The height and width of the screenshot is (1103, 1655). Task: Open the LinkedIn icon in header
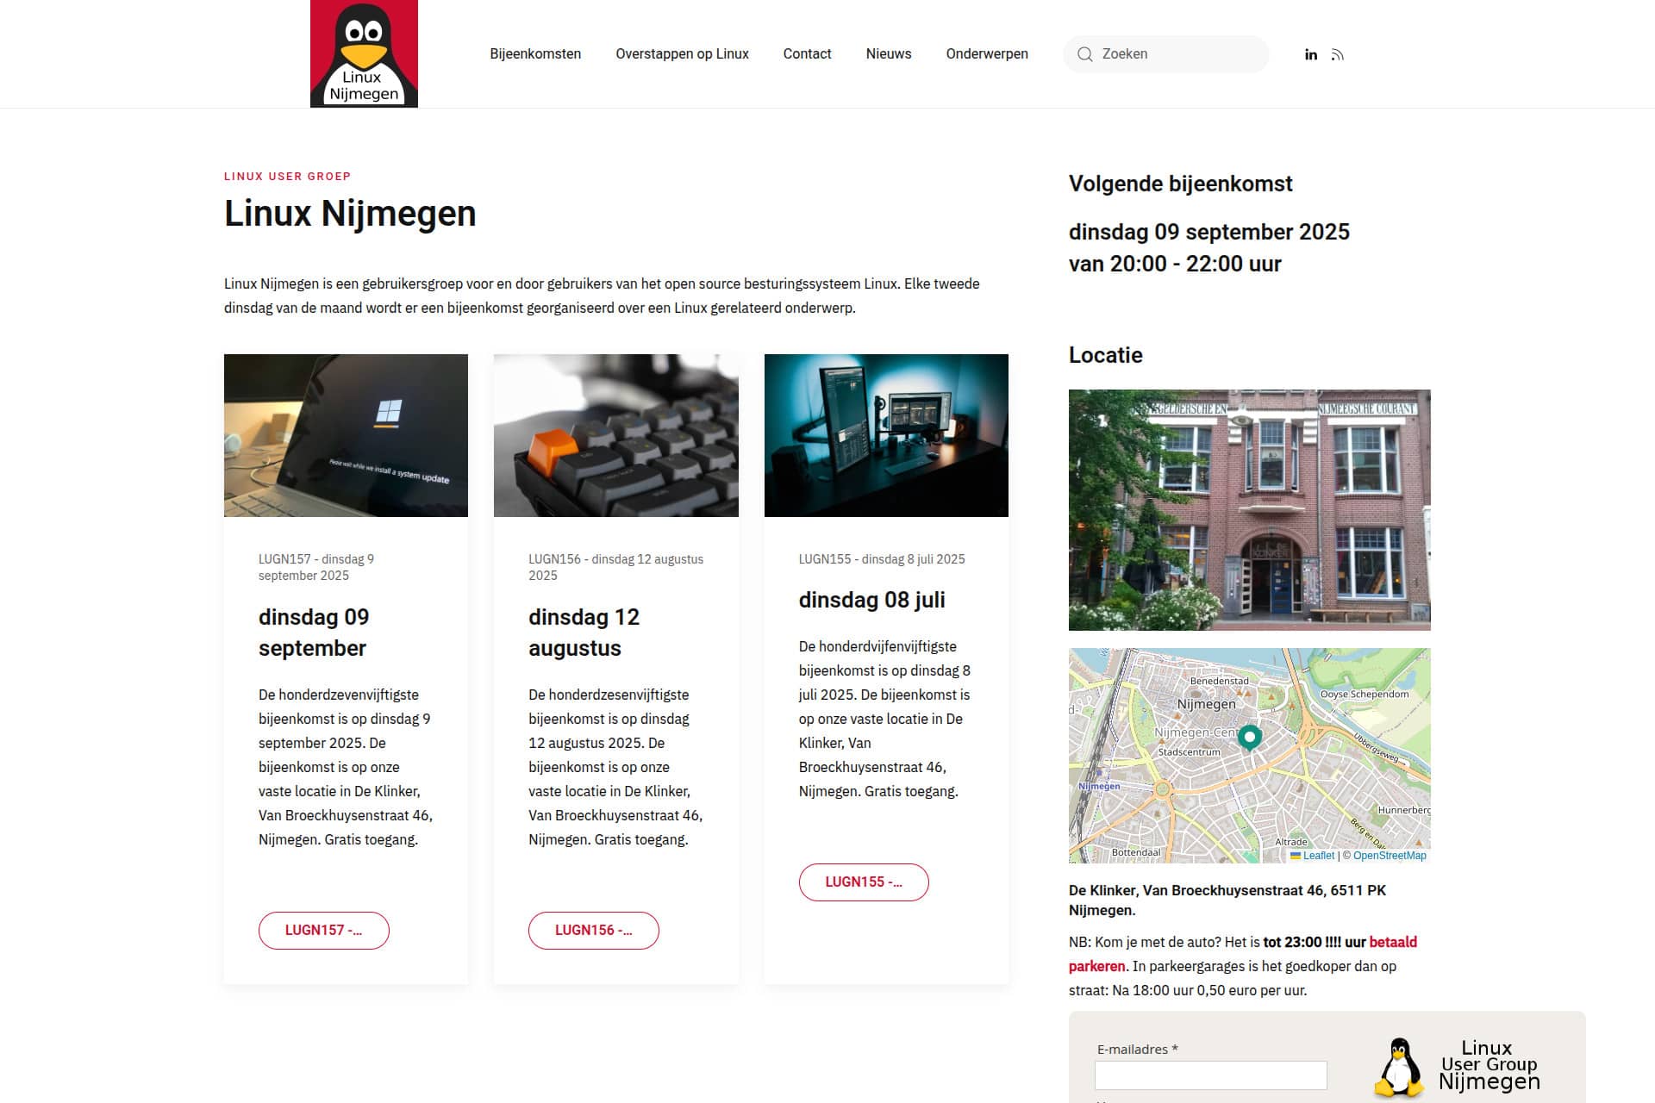pos(1311,54)
